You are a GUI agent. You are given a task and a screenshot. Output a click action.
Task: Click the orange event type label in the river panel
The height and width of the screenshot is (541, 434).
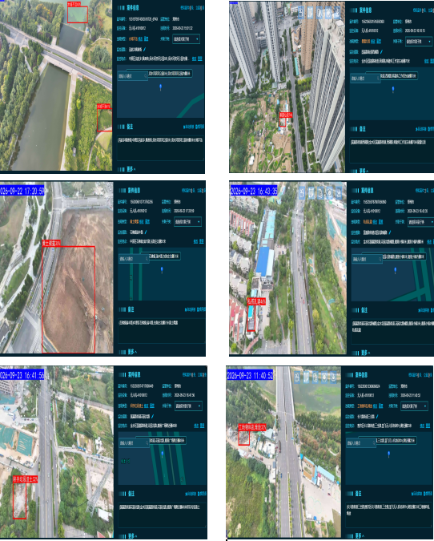[133, 39]
